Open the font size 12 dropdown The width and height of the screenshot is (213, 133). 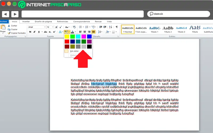pos(52,27)
